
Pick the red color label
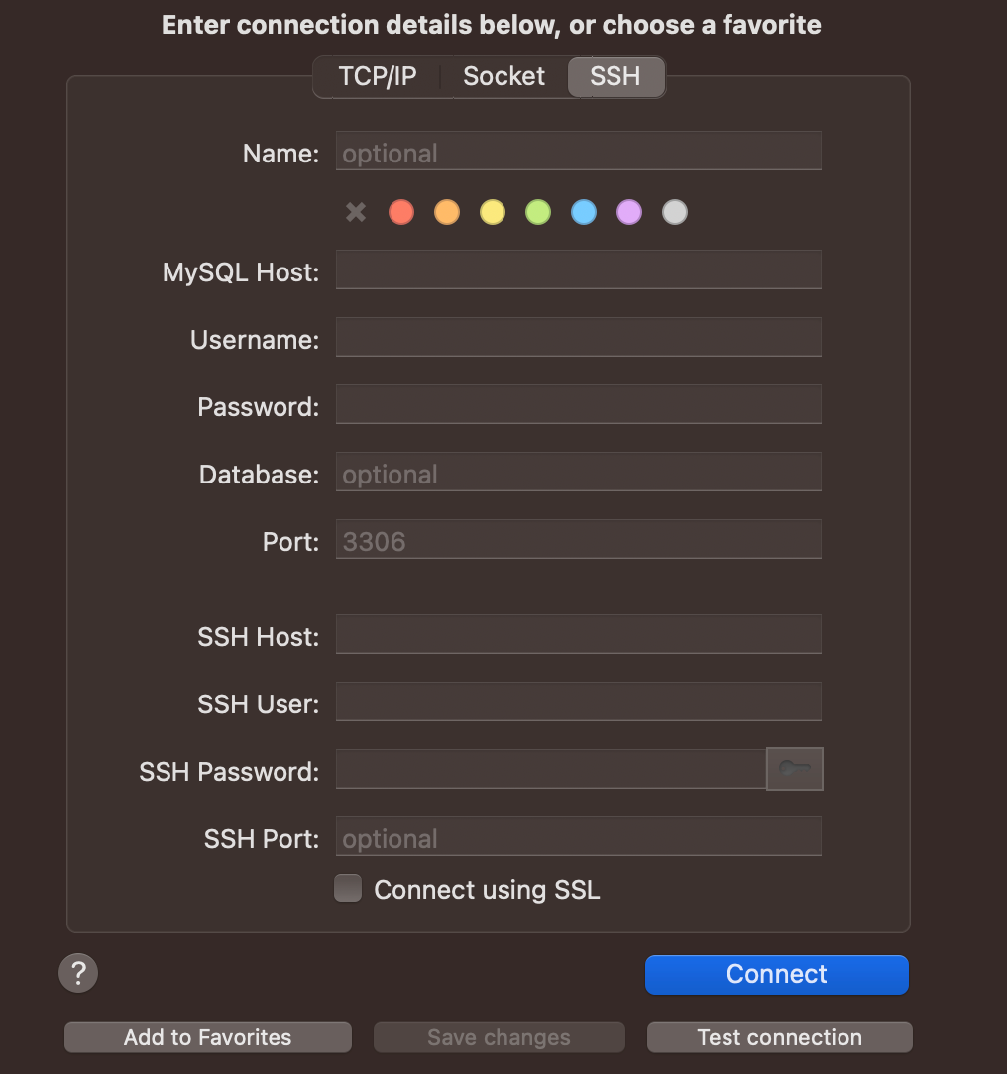[401, 212]
